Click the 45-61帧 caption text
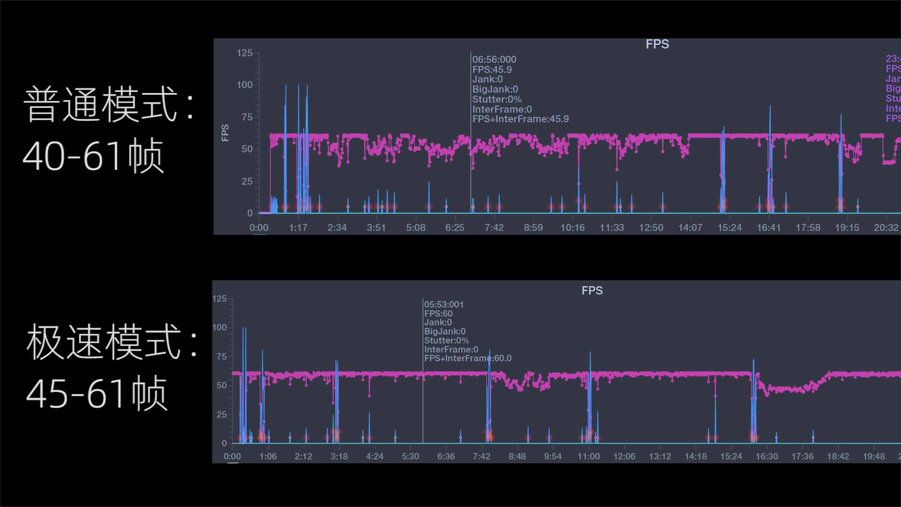The height and width of the screenshot is (507, 901). tap(96, 394)
